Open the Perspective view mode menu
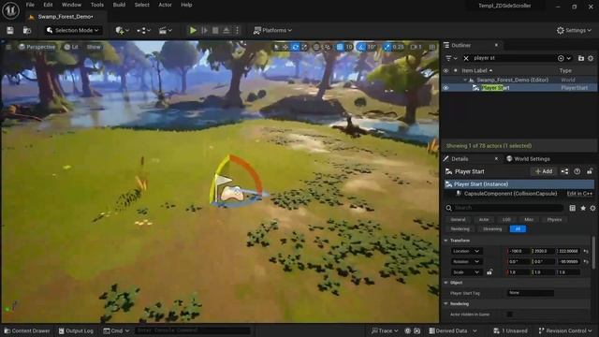599x337 pixels. tap(37, 47)
